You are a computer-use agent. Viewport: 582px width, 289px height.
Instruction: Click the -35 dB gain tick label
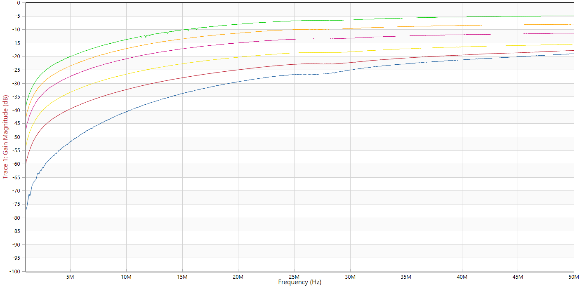(x=16, y=97)
